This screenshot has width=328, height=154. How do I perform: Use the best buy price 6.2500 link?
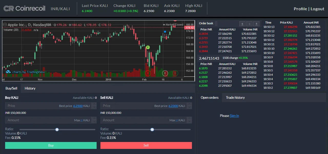(78, 106)
